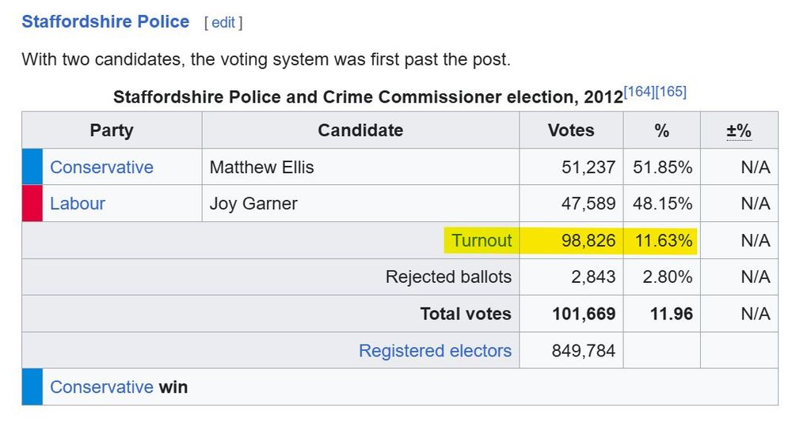This screenshot has height=422, width=792.
Task: Select the Joy Garner candidate cell
Action: click(253, 204)
